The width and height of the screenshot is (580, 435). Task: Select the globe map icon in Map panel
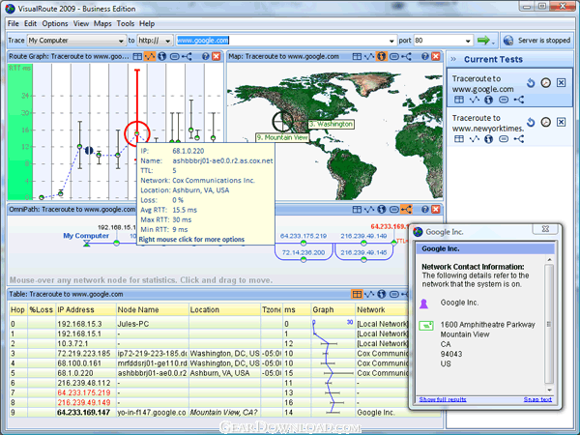(382, 57)
